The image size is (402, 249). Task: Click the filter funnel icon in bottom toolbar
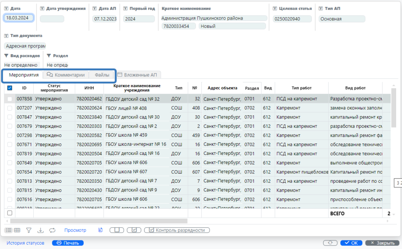tap(29, 230)
